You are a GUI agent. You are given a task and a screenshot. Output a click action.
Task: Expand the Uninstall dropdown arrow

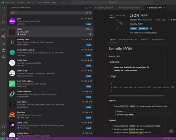(x=147, y=28)
